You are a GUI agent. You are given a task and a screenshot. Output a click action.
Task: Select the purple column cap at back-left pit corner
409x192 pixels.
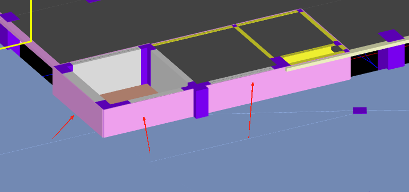point(63,68)
